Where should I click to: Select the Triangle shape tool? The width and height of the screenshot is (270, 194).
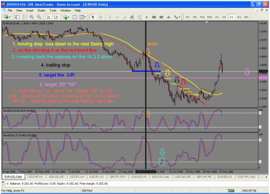coord(169,17)
